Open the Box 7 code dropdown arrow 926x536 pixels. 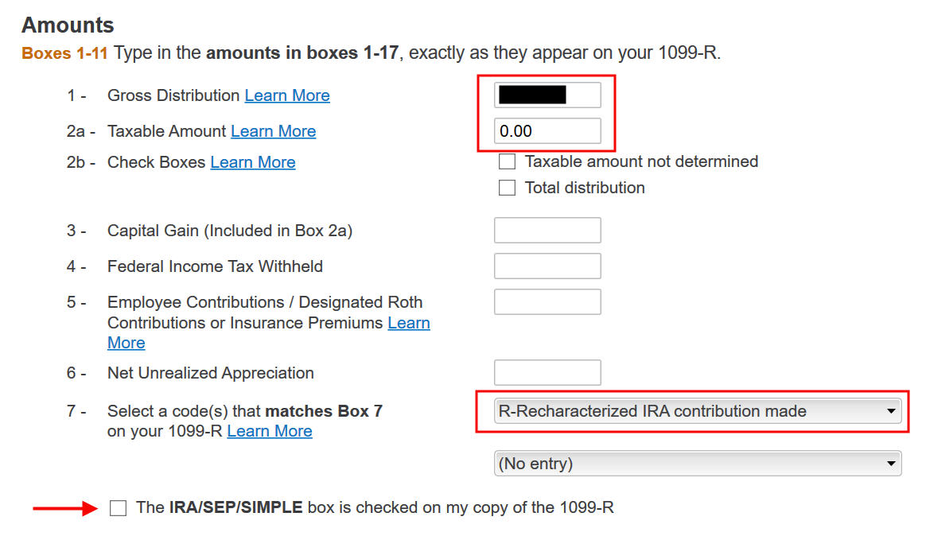coord(892,411)
